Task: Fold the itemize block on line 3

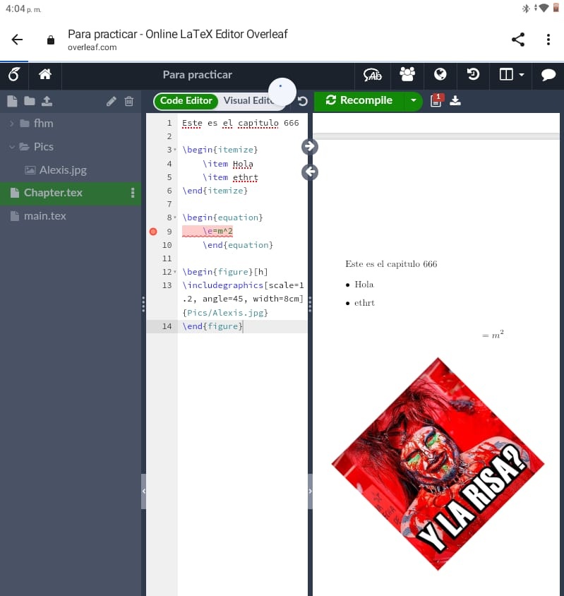Action: point(175,150)
